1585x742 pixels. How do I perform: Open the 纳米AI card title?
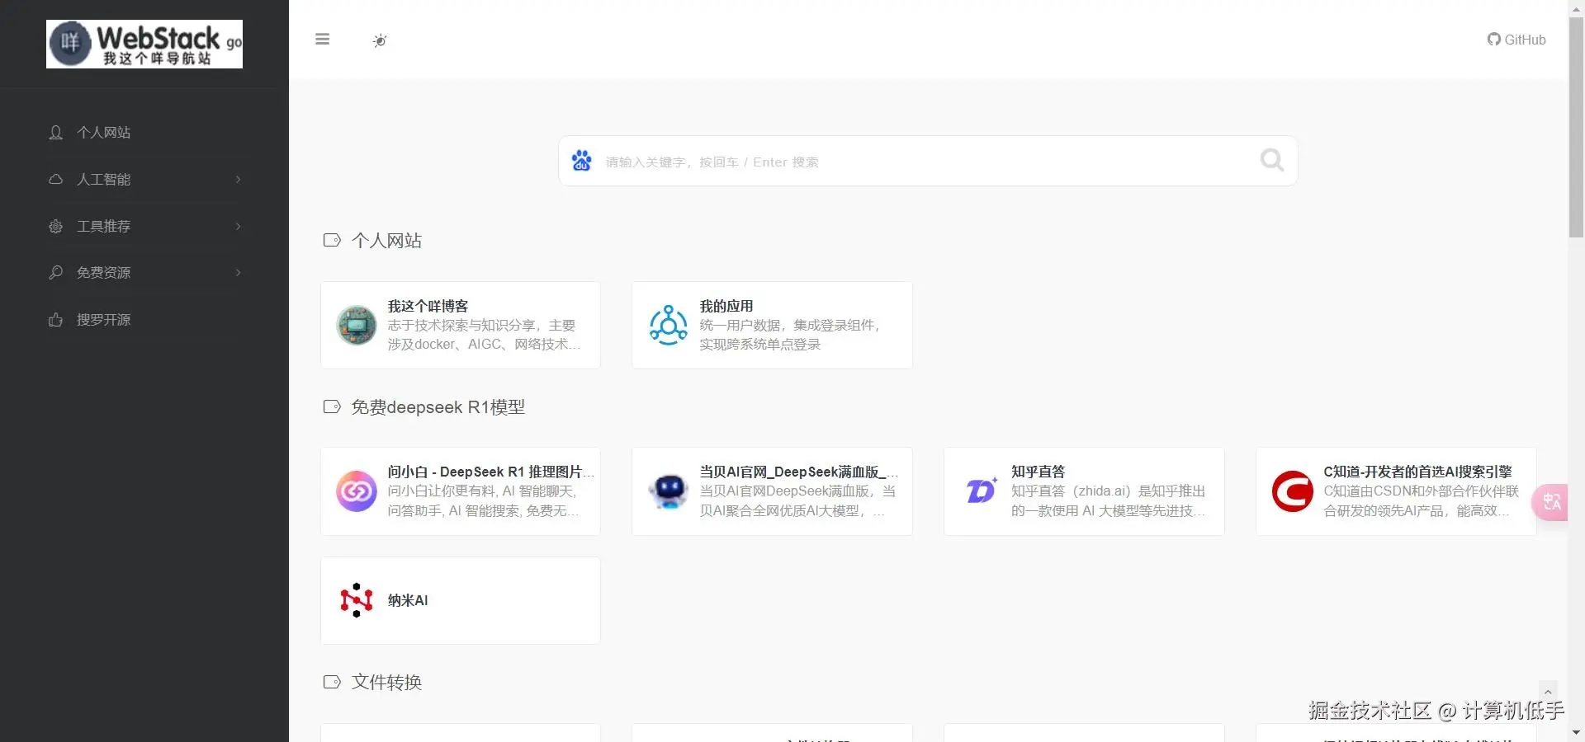(x=408, y=600)
